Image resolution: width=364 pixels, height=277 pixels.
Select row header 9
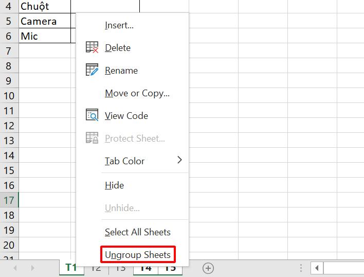pyautogui.click(x=9, y=81)
